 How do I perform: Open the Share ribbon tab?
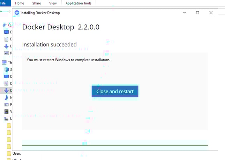[36, 3]
